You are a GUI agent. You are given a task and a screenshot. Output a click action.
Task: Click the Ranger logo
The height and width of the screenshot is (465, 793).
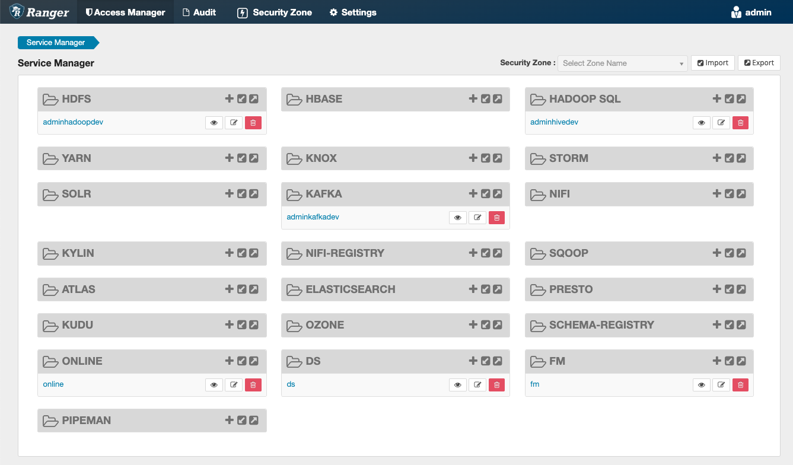39,12
